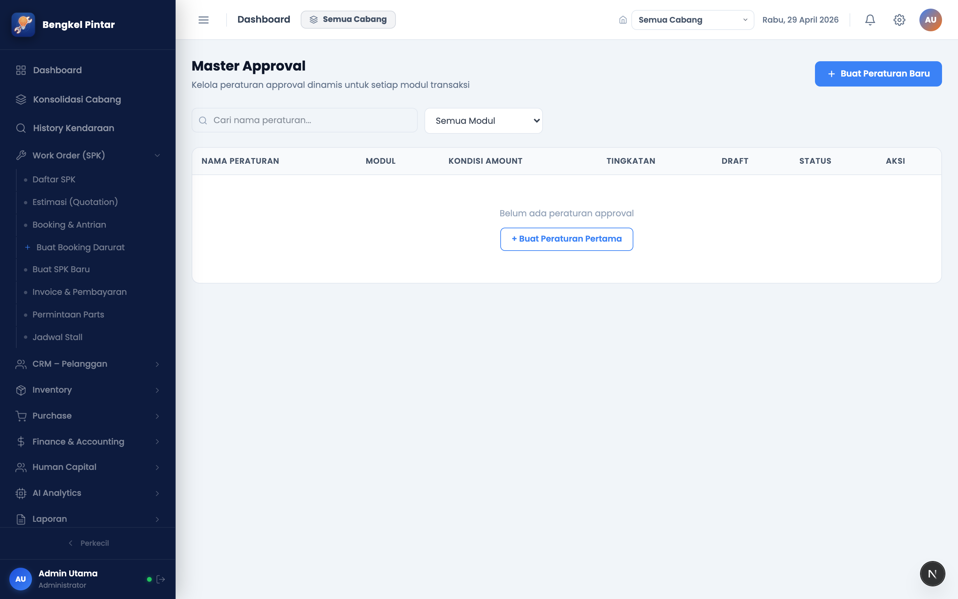This screenshot has width=958, height=599.
Task: Click the History Kendaraan search icon
Action: click(21, 128)
